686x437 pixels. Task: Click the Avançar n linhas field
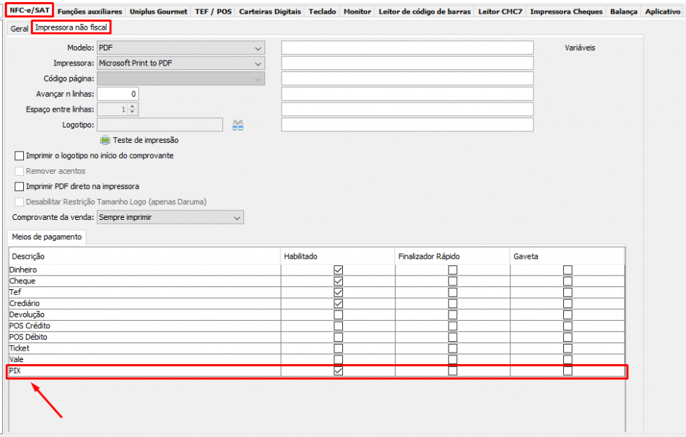click(118, 94)
